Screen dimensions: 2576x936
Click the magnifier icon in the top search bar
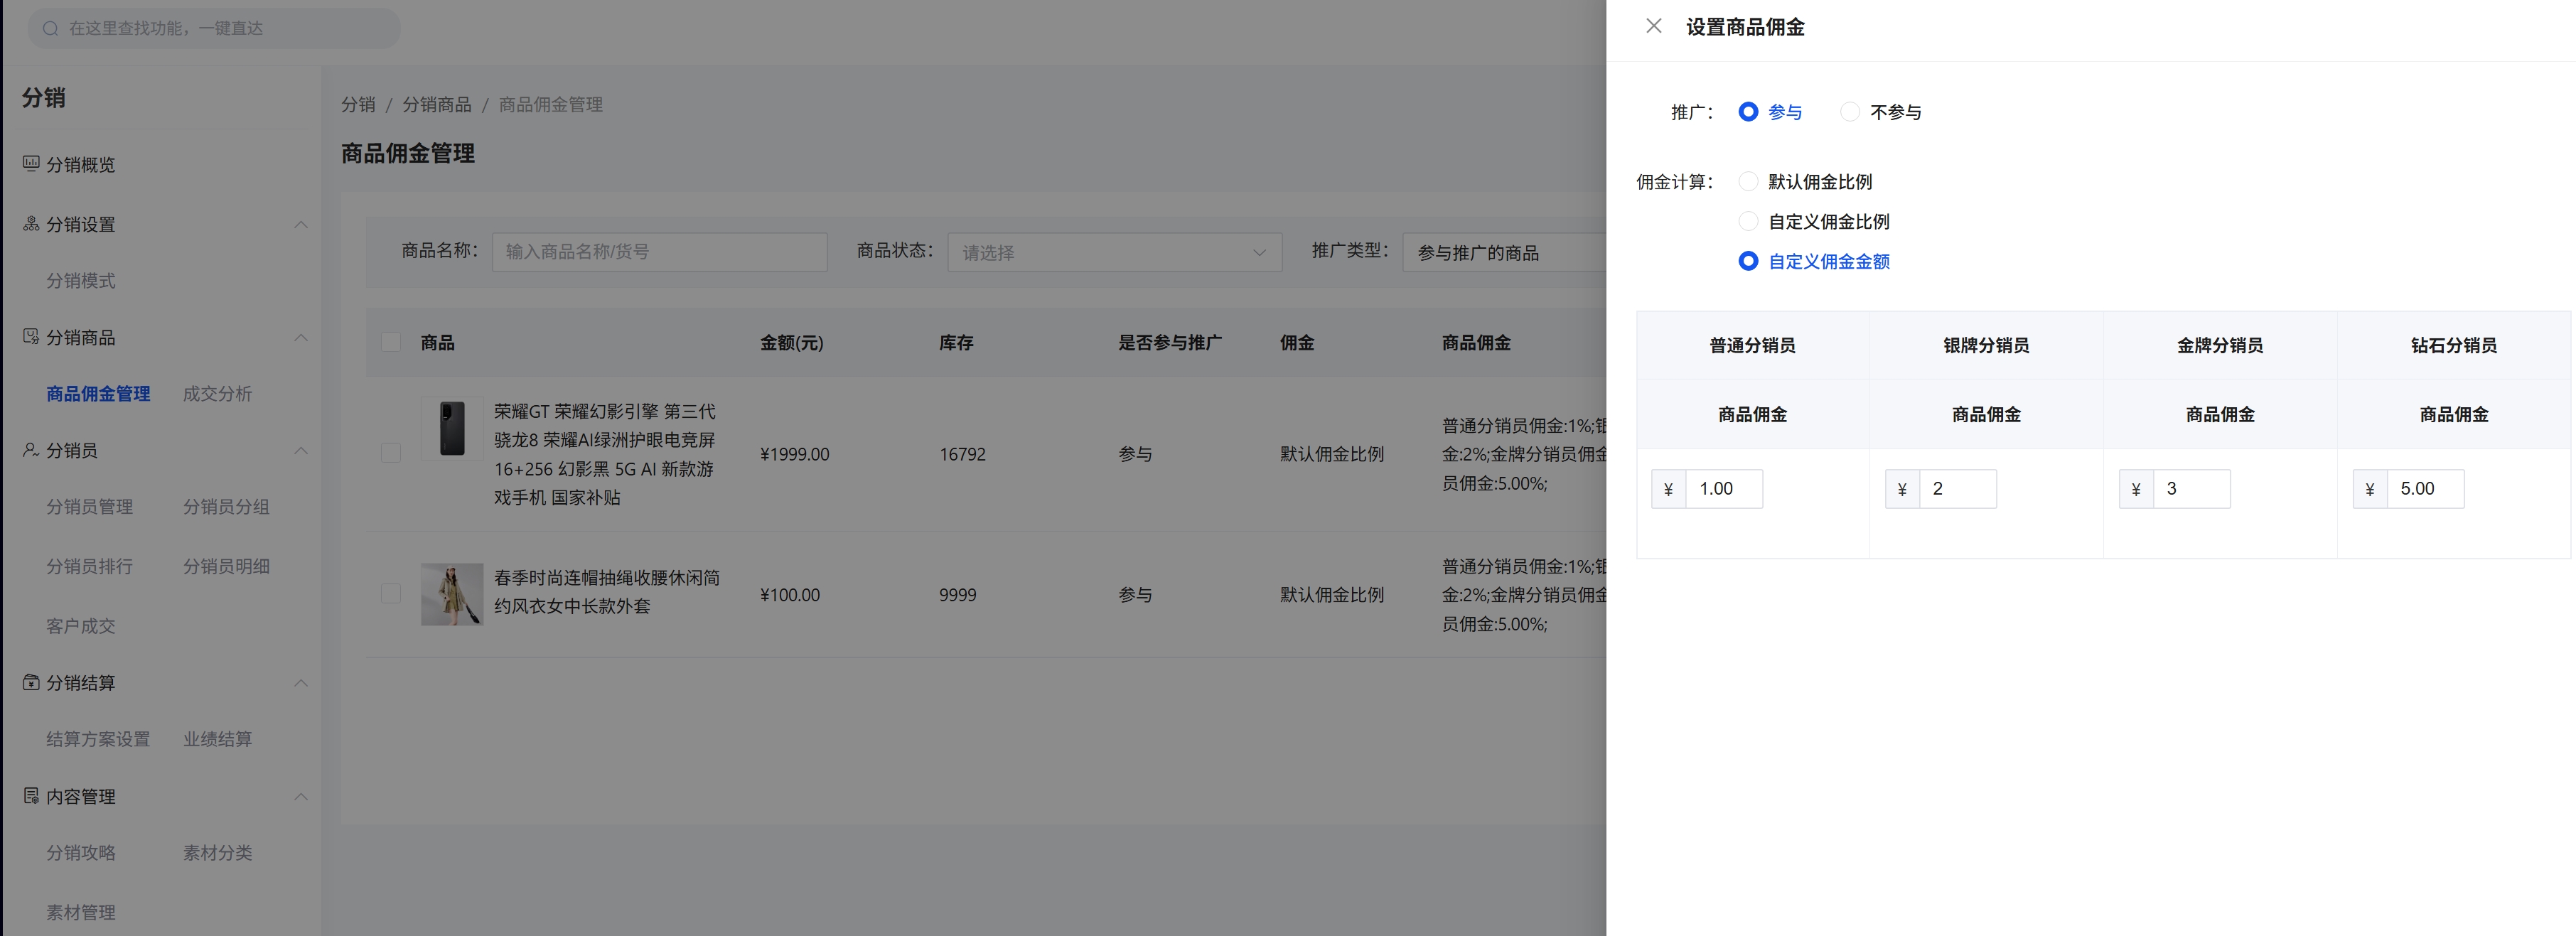(51, 28)
